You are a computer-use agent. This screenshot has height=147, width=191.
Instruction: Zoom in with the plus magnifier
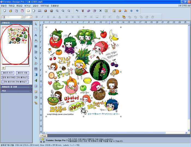[57, 11]
